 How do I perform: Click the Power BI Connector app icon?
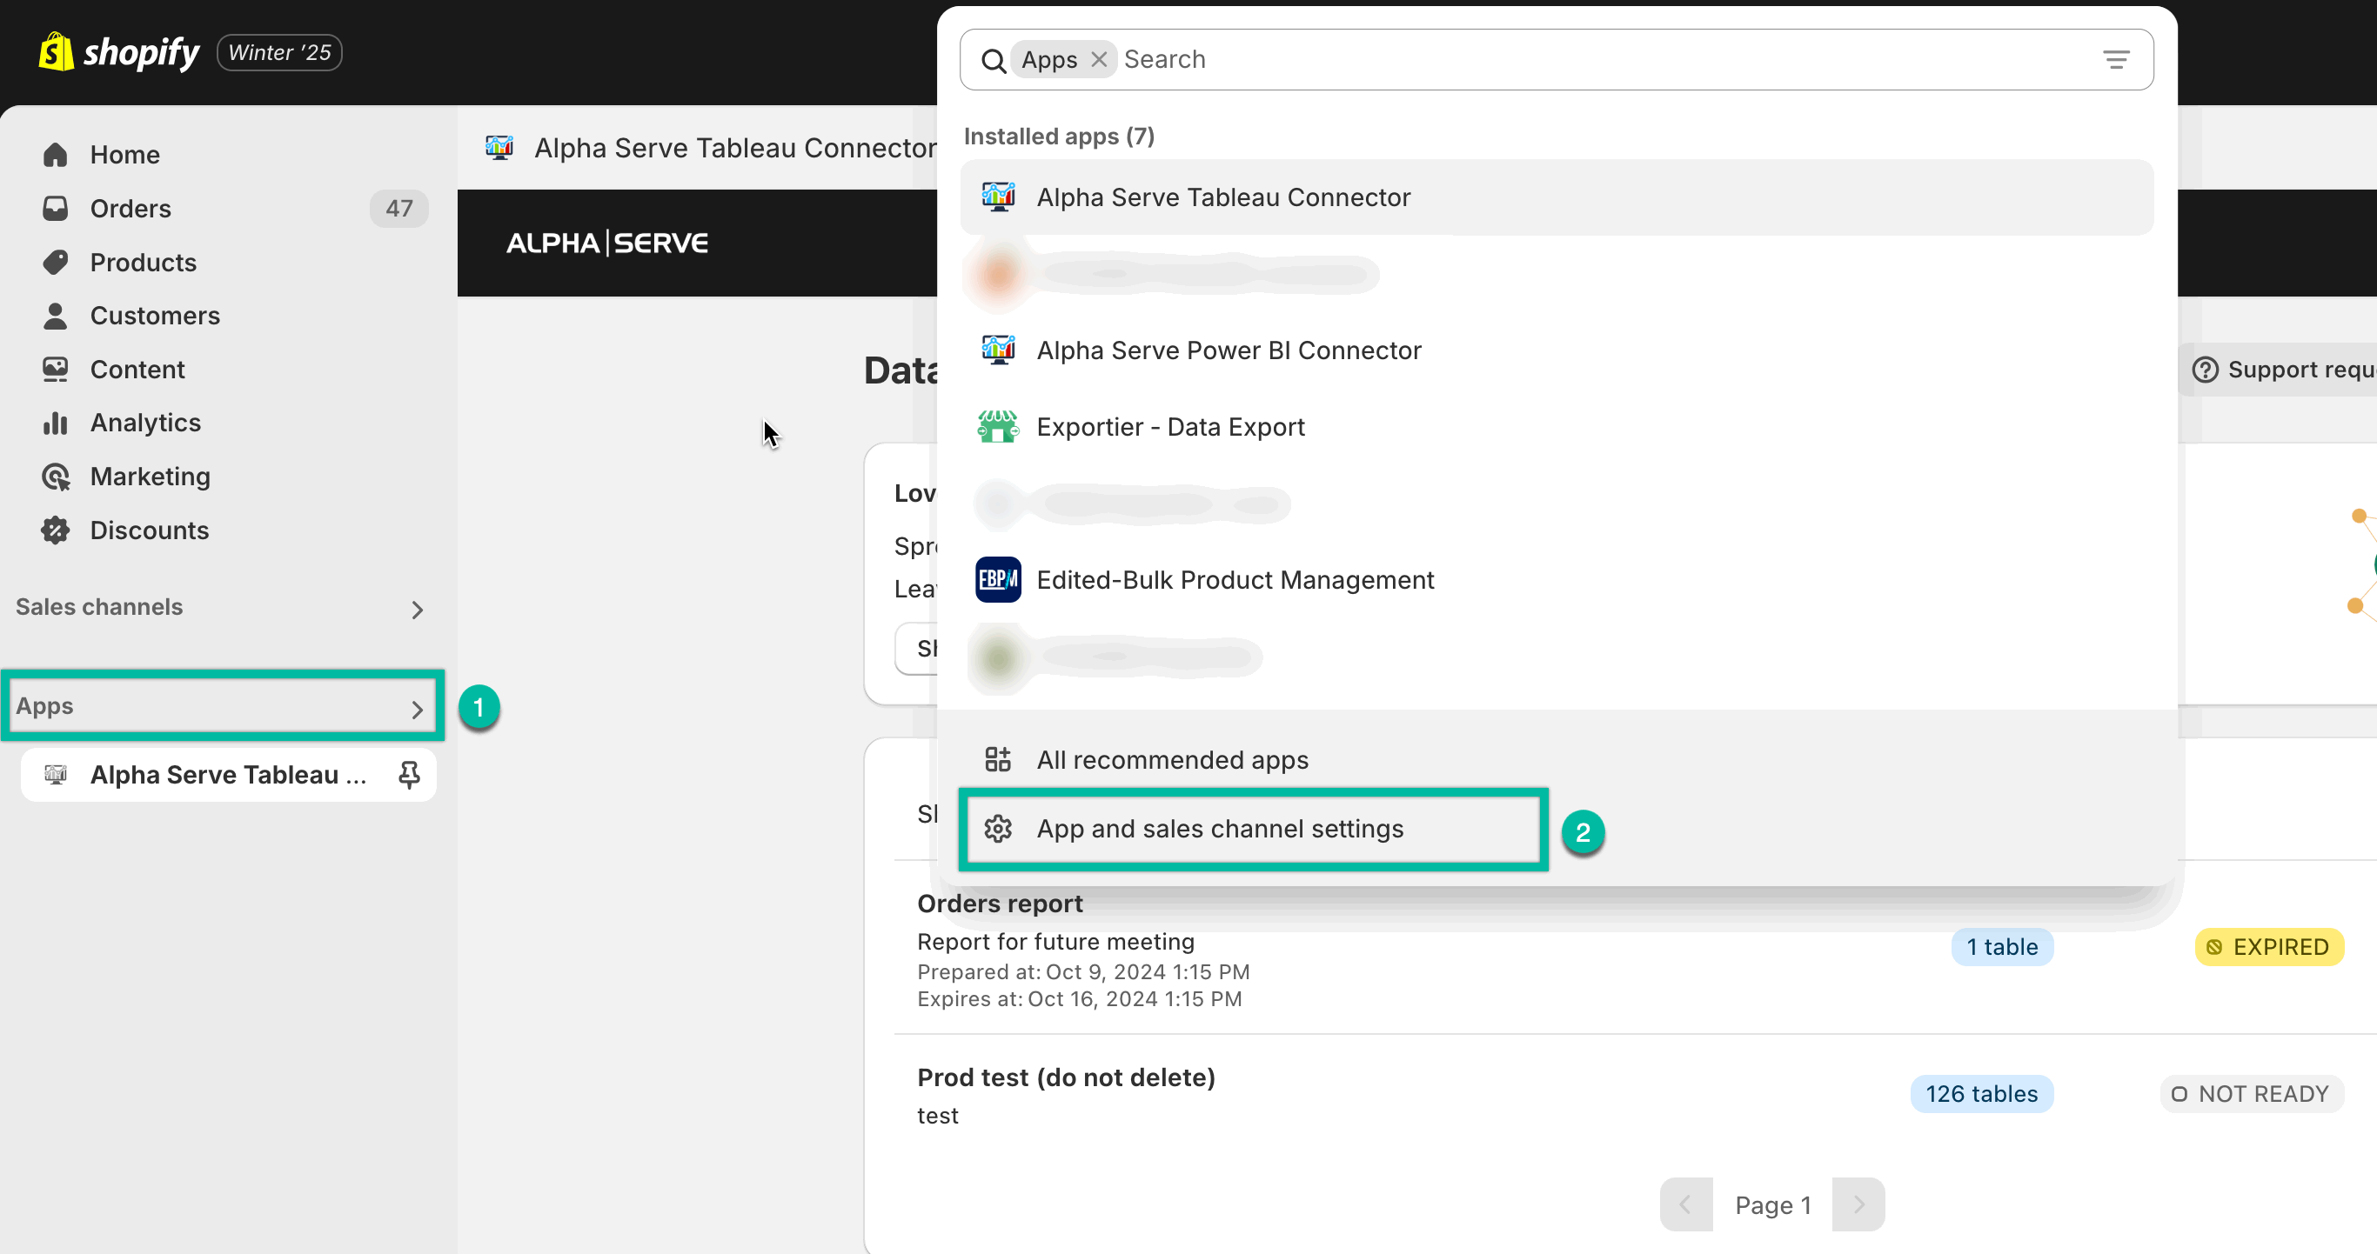[x=997, y=350]
